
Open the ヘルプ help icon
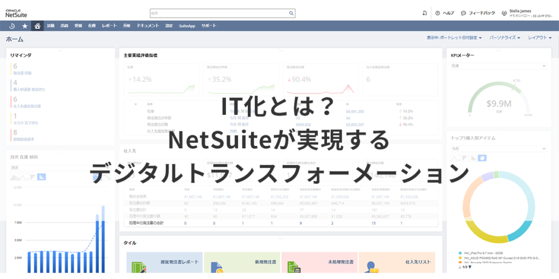point(438,13)
